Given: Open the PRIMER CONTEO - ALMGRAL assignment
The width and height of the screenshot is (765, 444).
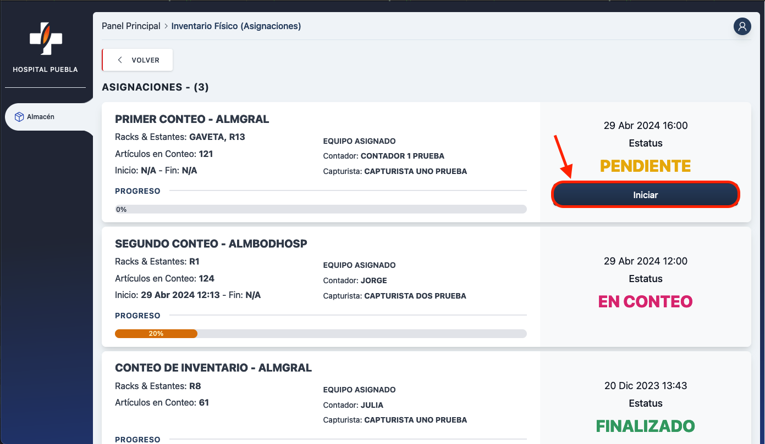Looking at the screenshot, I should click(192, 119).
